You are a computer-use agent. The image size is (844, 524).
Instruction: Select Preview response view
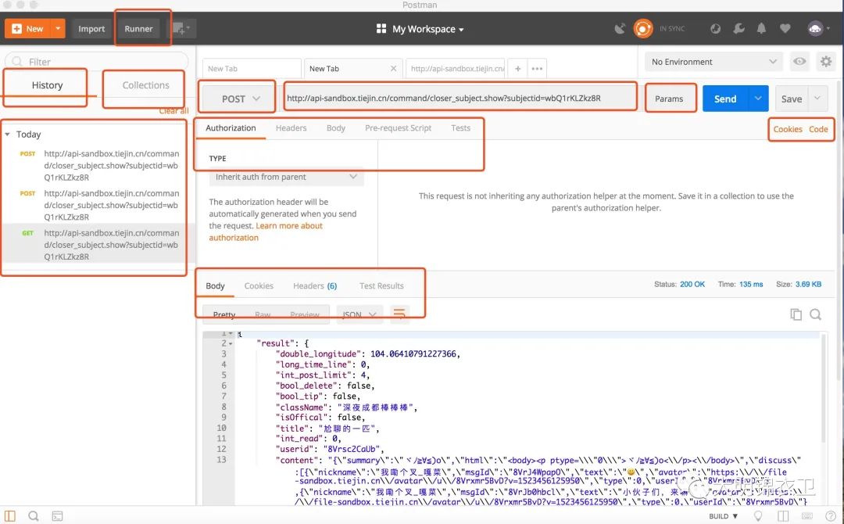305,314
